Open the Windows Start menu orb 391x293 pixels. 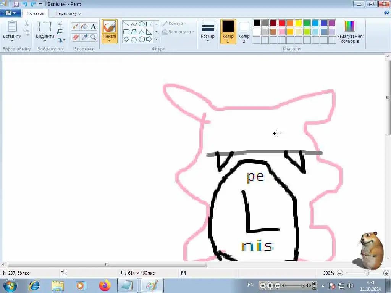click(x=10, y=285)
